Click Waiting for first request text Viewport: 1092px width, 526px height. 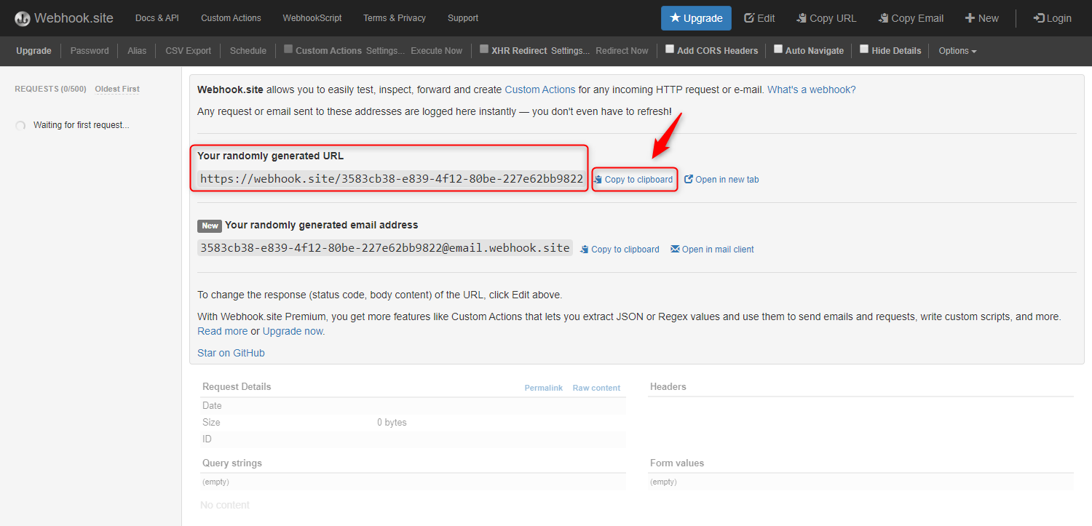[x=82, y=125]
